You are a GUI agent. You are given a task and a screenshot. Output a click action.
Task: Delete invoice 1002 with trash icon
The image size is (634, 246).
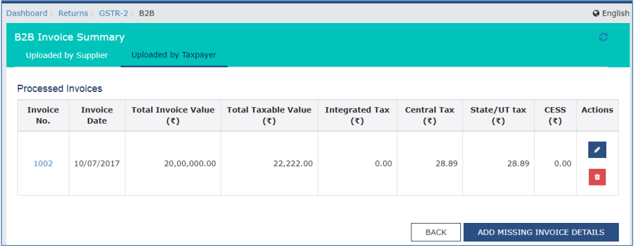[597, 177]
